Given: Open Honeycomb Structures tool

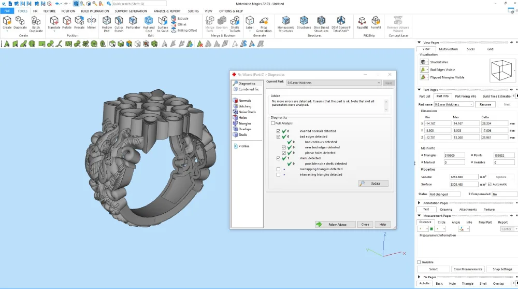Looking at the screenshot, I should click(x=286, y=24).
